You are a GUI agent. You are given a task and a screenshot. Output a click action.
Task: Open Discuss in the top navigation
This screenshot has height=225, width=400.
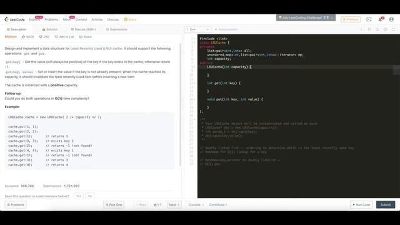[x=112, y=19]
